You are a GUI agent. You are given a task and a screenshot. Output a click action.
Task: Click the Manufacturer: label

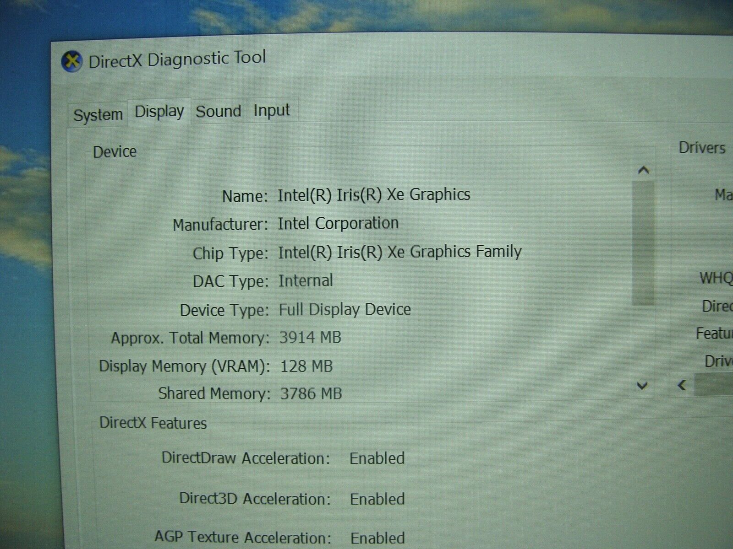[x=220, y=225]
